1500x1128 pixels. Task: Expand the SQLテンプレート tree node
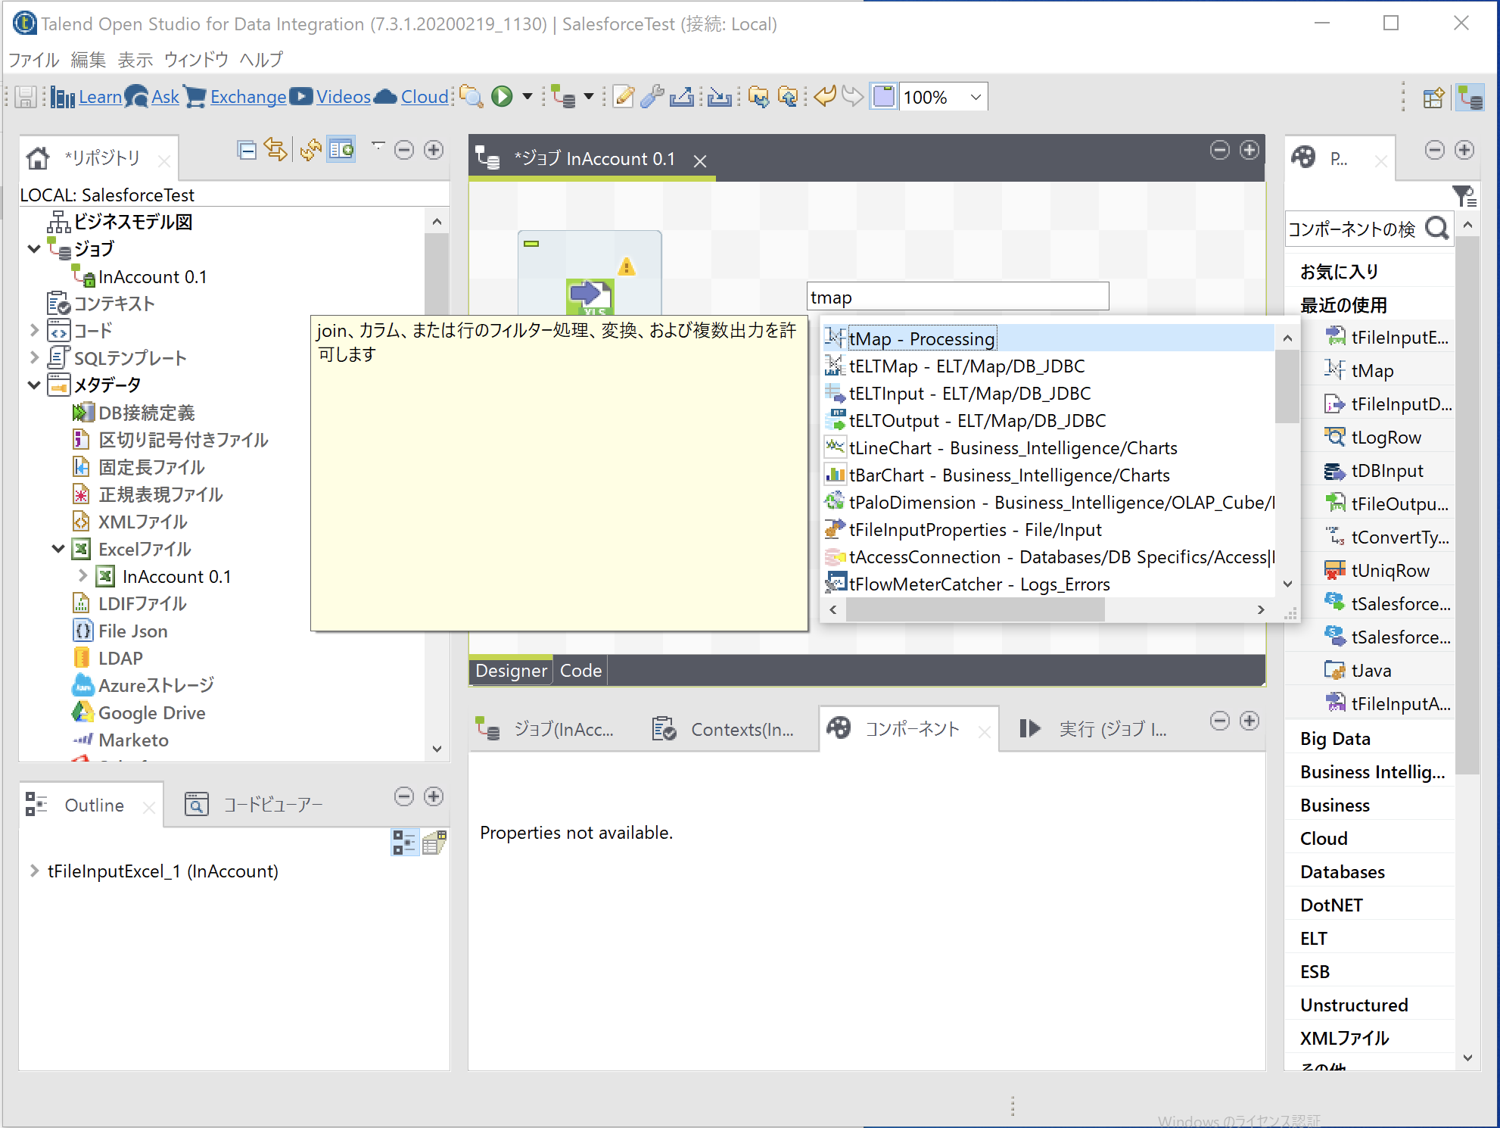33,357
